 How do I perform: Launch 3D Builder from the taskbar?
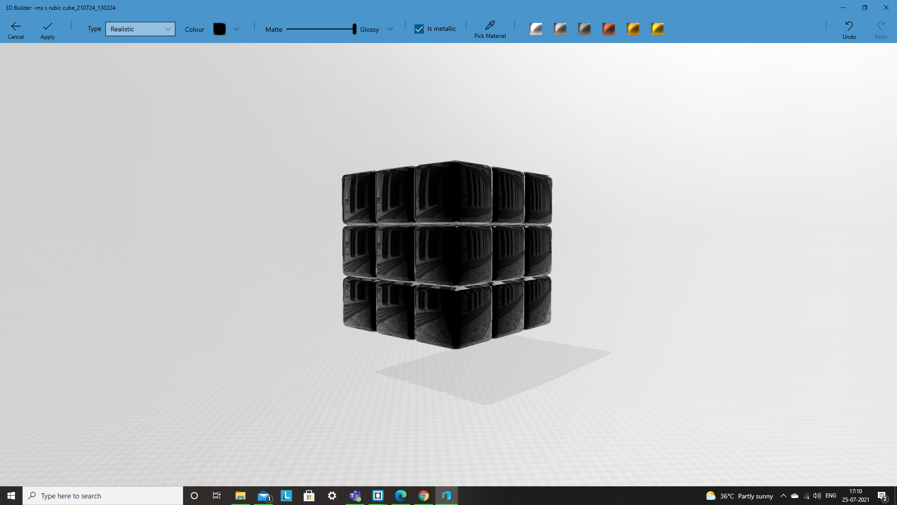(x=447, y=496)
